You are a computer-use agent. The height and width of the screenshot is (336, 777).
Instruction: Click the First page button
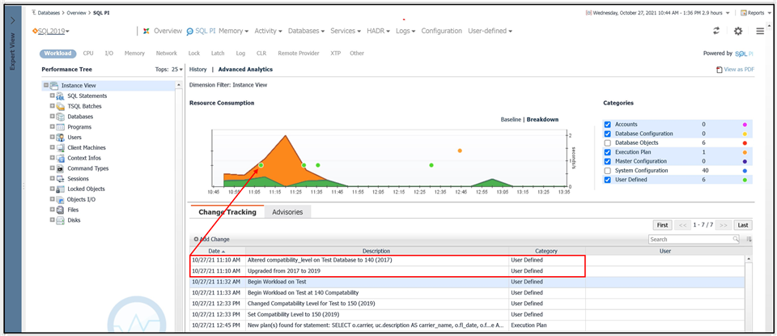(x=662, y=225)
